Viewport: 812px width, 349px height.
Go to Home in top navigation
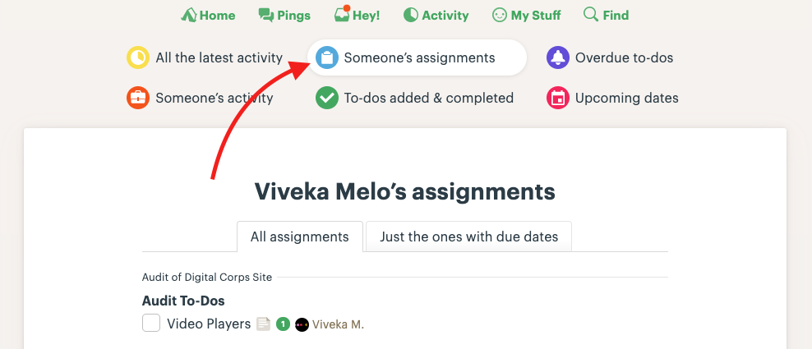[x=208, y=15]
